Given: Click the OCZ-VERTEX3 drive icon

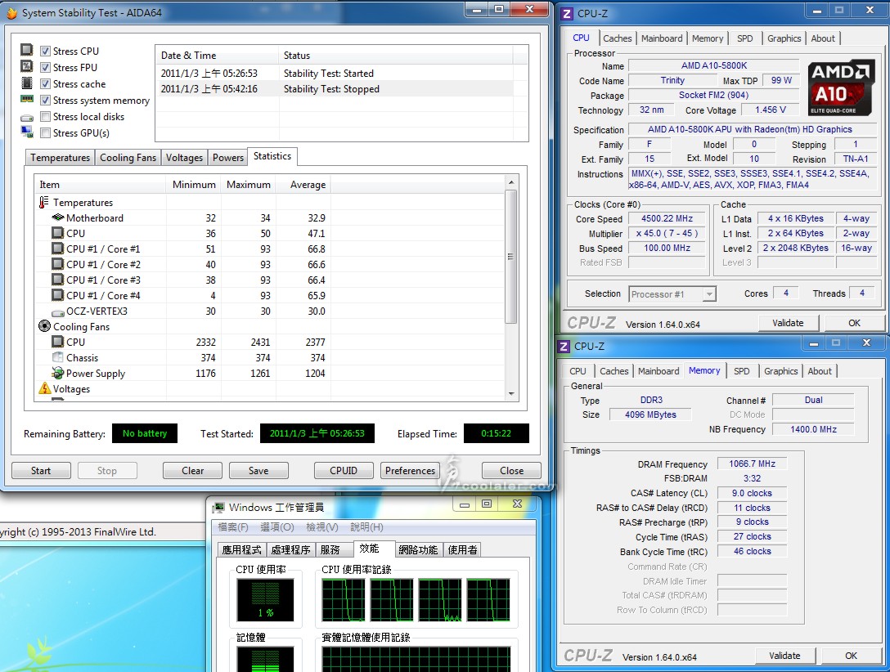Looking at the screenshot, I should [x=57, y=312].
